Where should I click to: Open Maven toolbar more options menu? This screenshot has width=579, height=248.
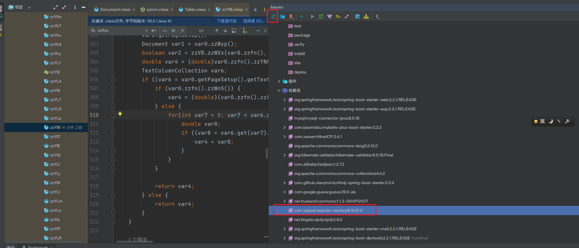click(378, 16)
